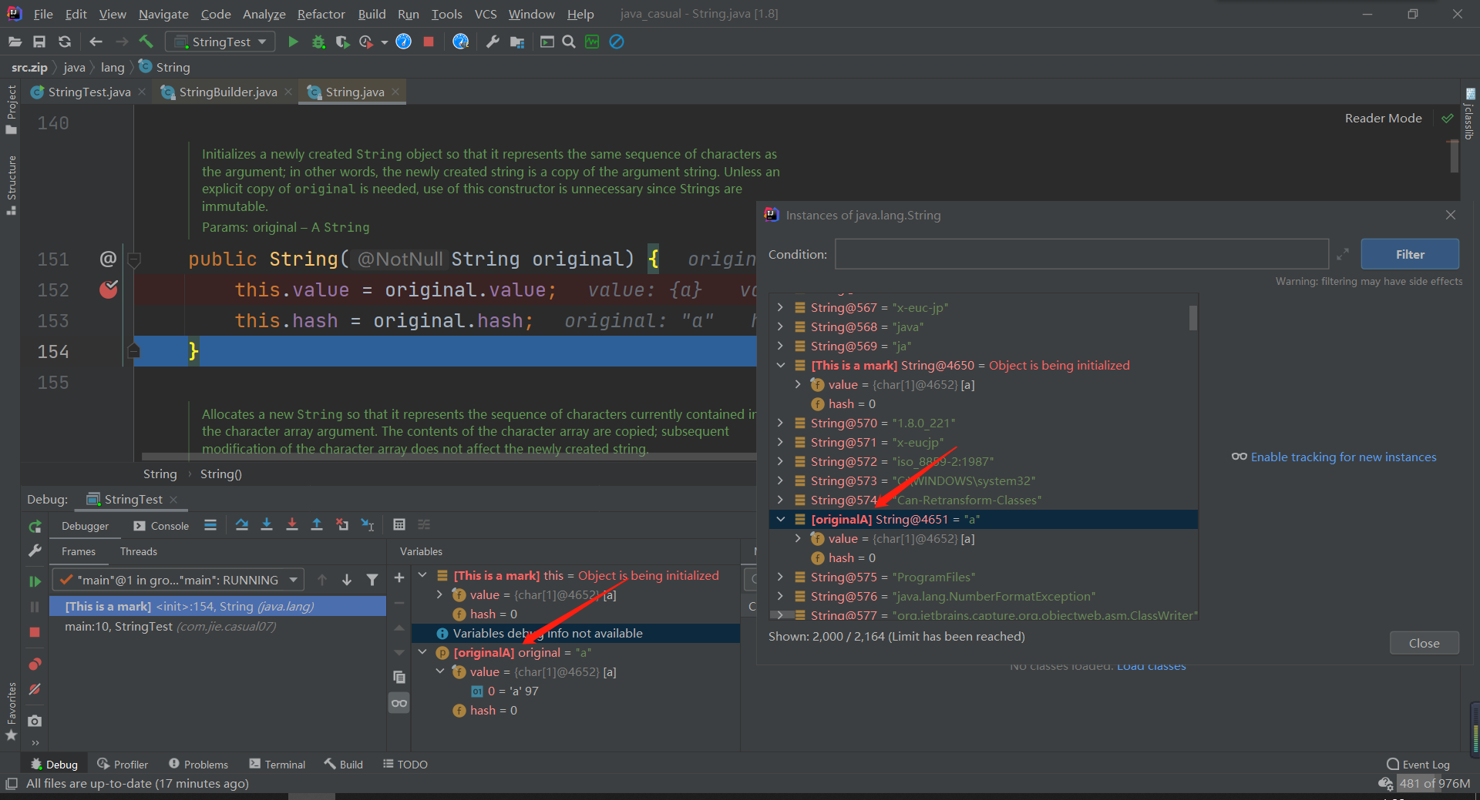Image resolution: width=1480 pixels, height=800 pixels.
Task: Open Profiler tool window
Action: point(123,764)
